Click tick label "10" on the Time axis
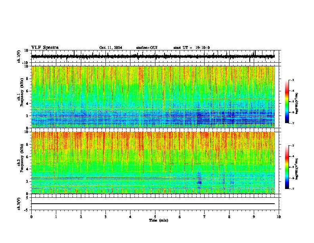The width and height of the screenshot is (314, 243). tap(279, 217)
